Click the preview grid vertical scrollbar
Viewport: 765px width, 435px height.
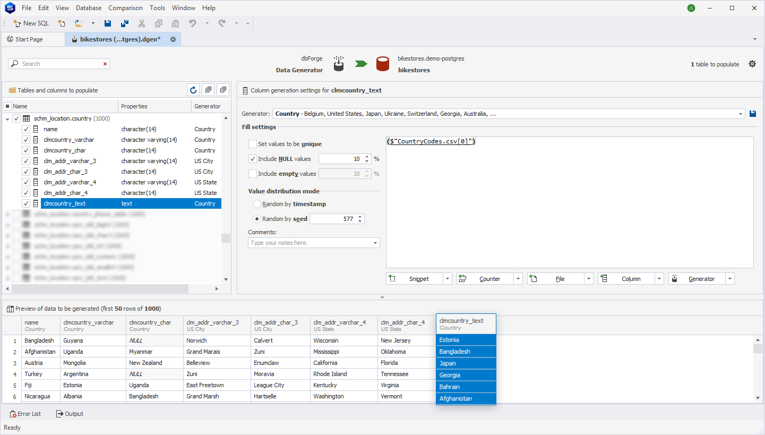coord(758,348)
